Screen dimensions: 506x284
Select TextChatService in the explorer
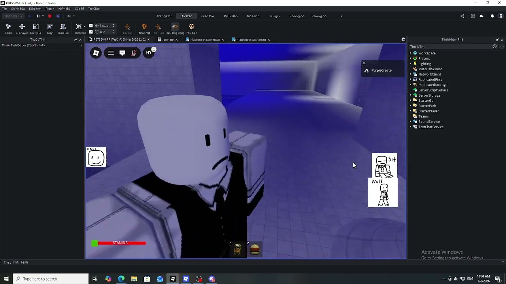(431, 127)
